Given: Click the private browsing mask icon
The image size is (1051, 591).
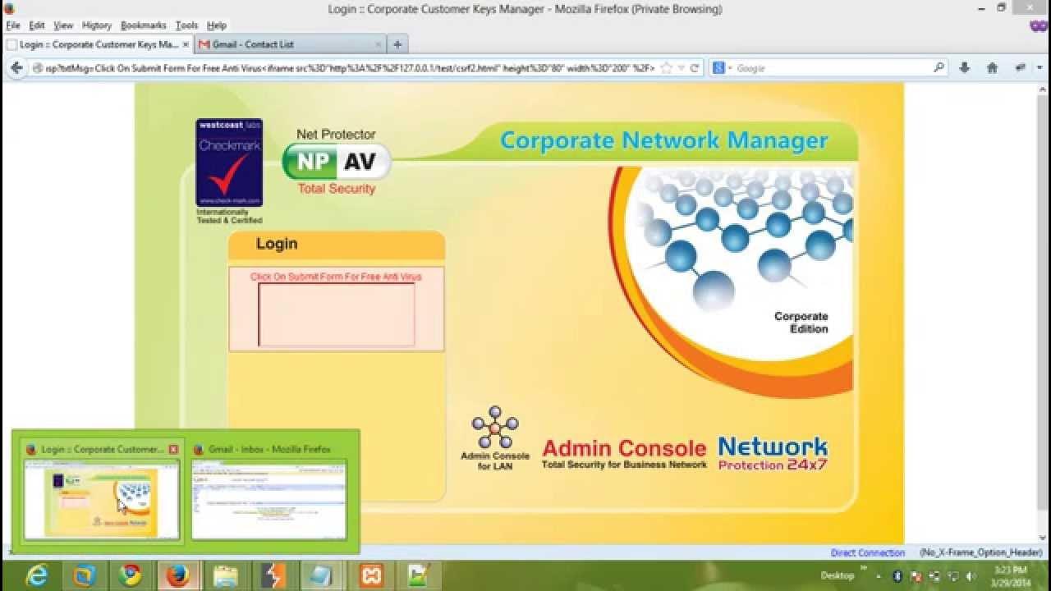Looking at the screenshot, I should click(1039, 25).
